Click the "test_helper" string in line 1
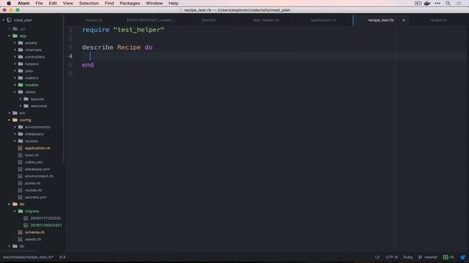The height and width of the screenshot is (263, 469). click(x=139, y=30)
